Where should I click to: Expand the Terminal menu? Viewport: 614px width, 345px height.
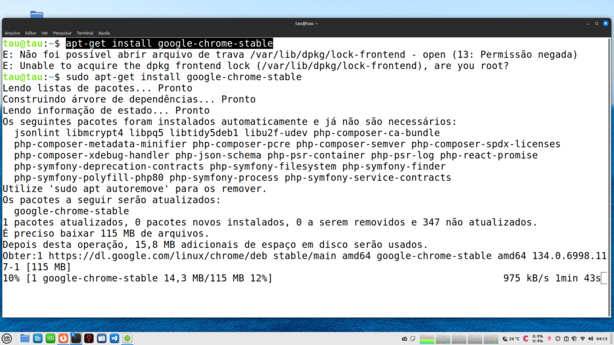tap(85, 33)
